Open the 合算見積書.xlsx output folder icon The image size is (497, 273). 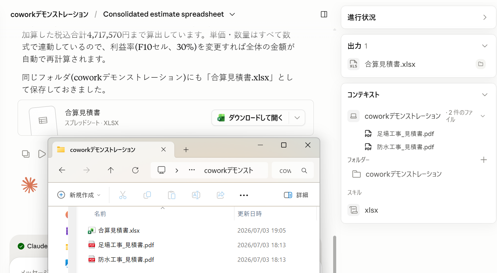tap(480, 64)
